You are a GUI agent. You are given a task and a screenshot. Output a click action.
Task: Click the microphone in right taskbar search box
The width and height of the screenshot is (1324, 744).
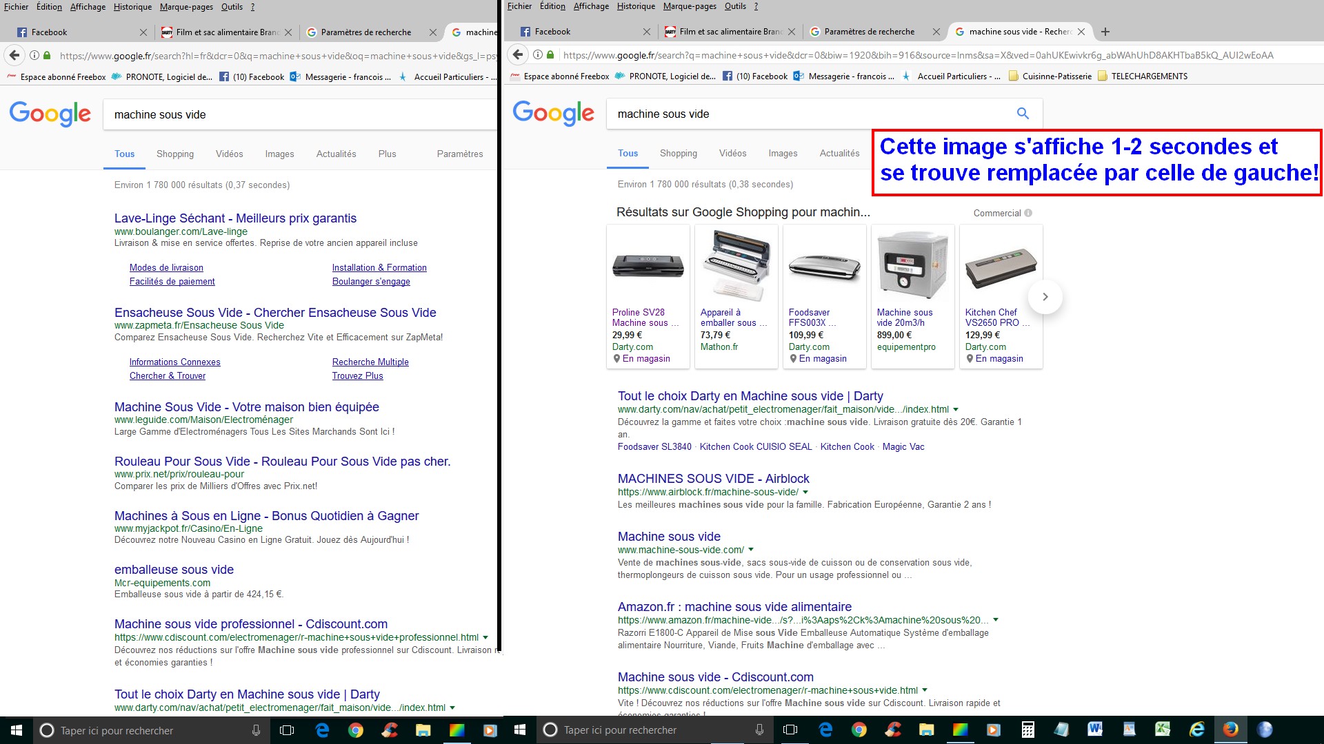[759, 730]
